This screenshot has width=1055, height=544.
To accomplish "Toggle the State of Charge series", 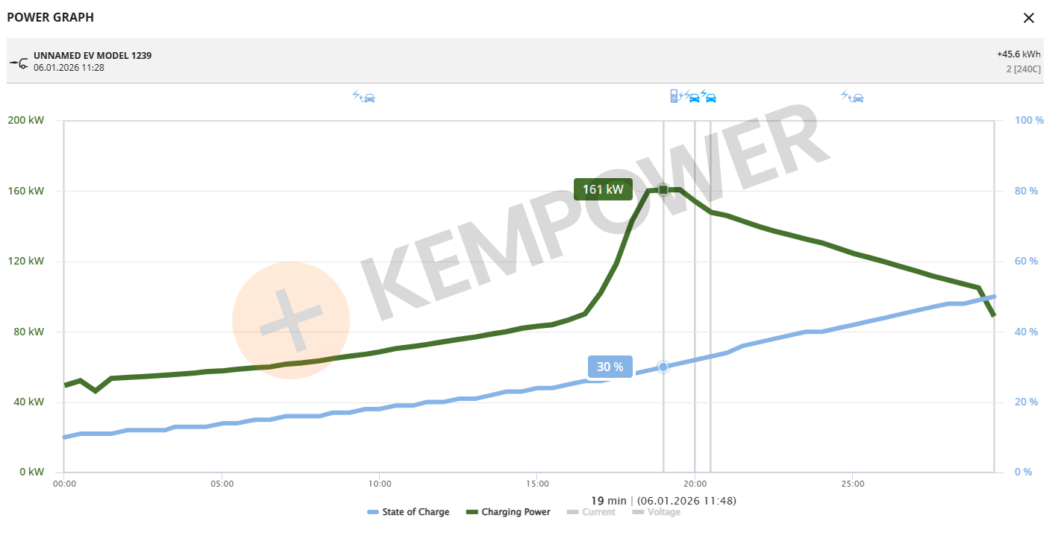I will pyautogui.click(x=408, y=512).
